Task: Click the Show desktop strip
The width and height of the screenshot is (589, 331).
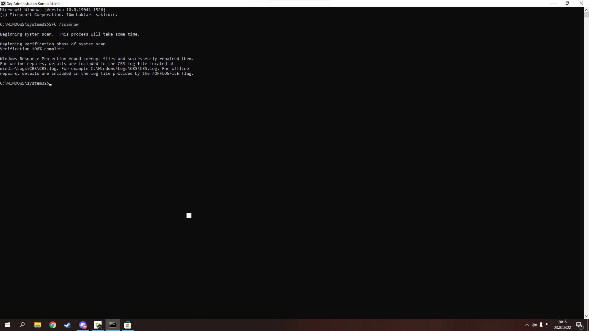Action: point(588,325)
